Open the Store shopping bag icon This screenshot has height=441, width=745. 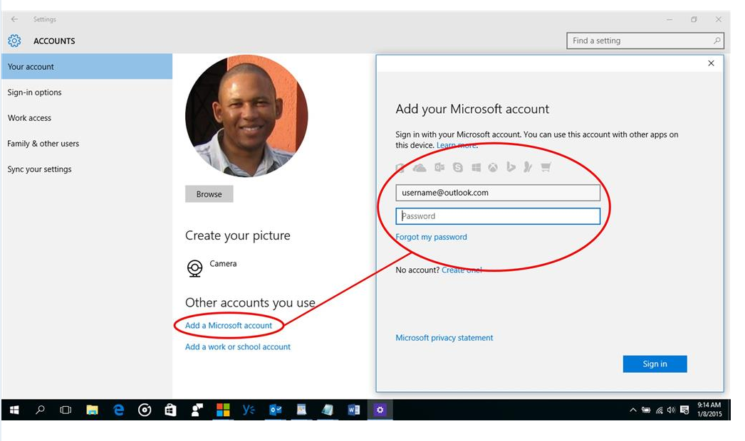[170, 410]
